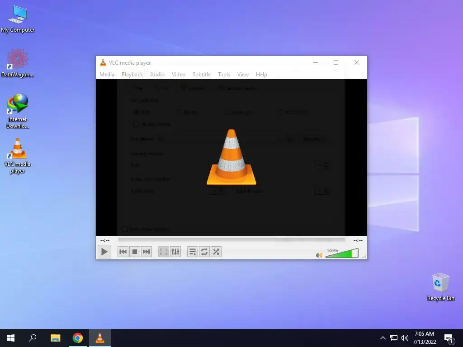Toggle VLC fullscreen video mode
The height and width of the screenshot is (347, 463).
click(164, 252)
